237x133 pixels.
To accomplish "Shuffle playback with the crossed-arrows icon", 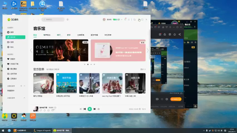I will [x=81, y=109].
